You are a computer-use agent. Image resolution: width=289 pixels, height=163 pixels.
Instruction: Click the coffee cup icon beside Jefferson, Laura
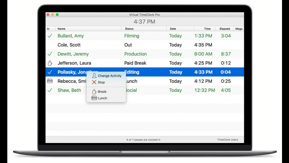tap(50, 63)
